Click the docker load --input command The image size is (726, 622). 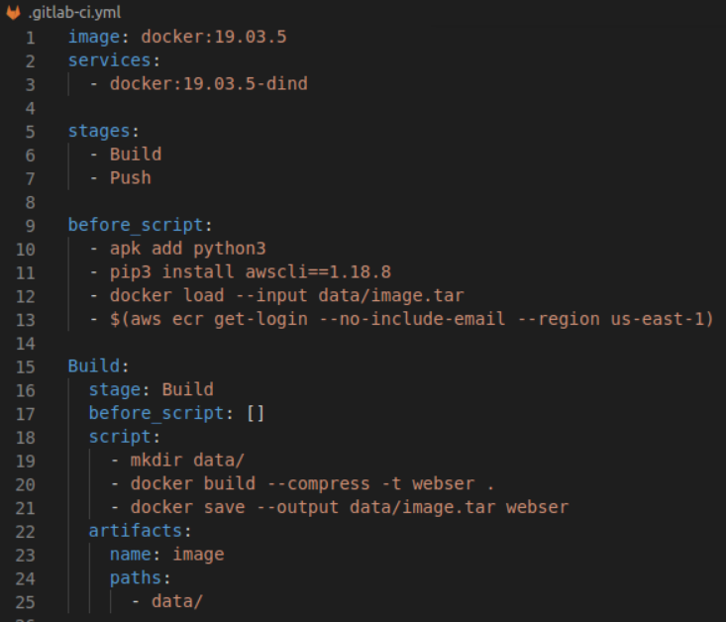(x=286, y=296)
